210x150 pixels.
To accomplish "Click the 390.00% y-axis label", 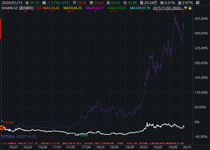I will [x=201, y=33].
